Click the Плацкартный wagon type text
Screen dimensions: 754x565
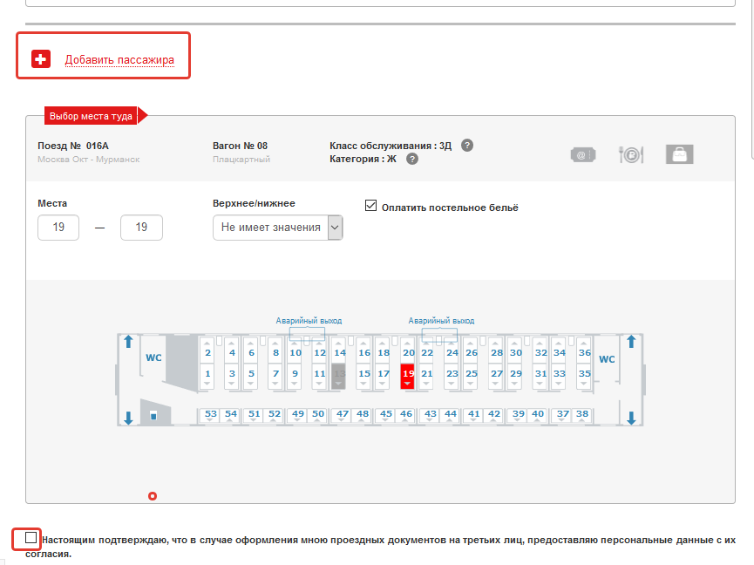point(241,160)
